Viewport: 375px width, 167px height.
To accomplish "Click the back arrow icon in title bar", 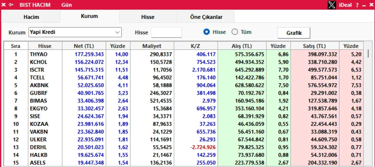I will tap(11, 5).
